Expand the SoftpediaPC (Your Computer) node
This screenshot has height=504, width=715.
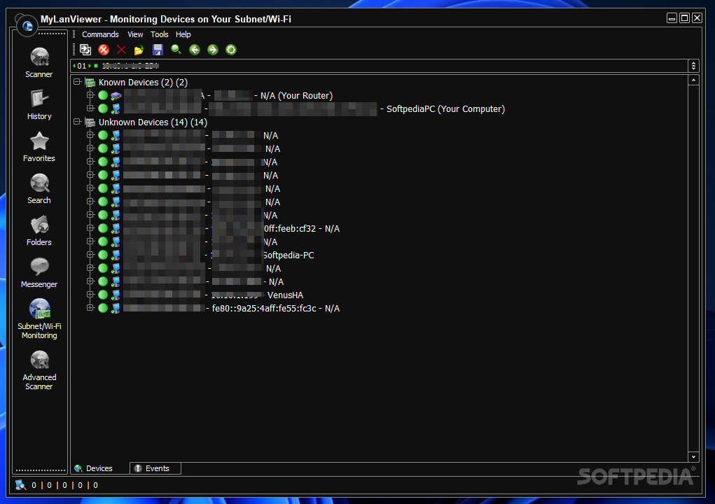click(x=90, y=108)
